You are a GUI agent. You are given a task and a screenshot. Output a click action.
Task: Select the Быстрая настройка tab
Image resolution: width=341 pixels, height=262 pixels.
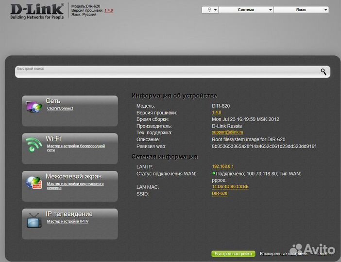[x=233, y=254]
